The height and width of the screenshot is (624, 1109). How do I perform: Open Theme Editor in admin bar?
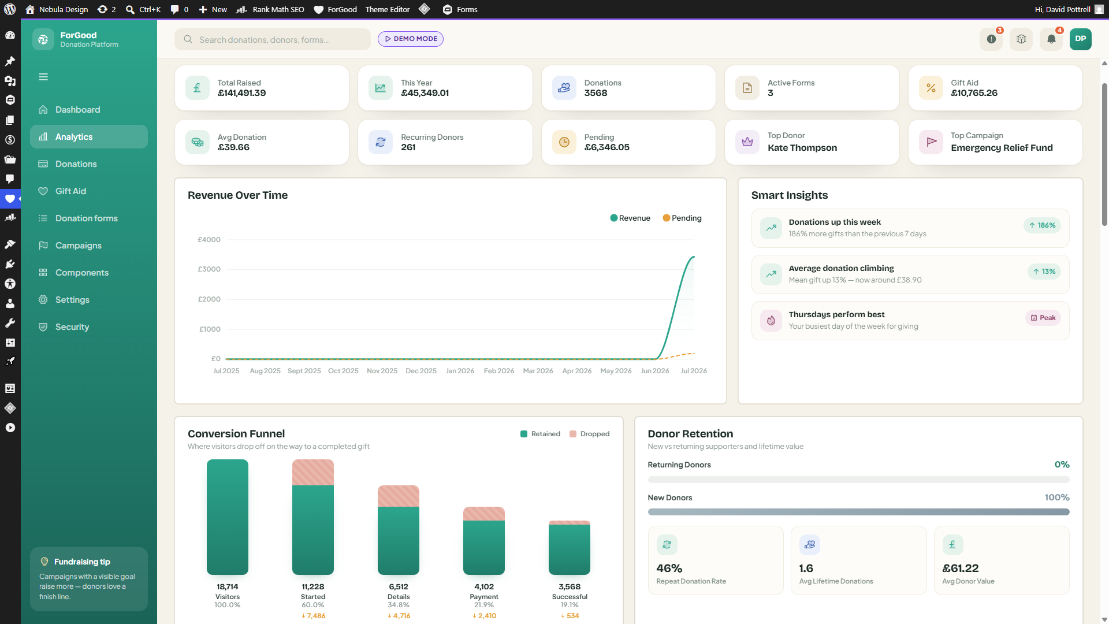388,9
